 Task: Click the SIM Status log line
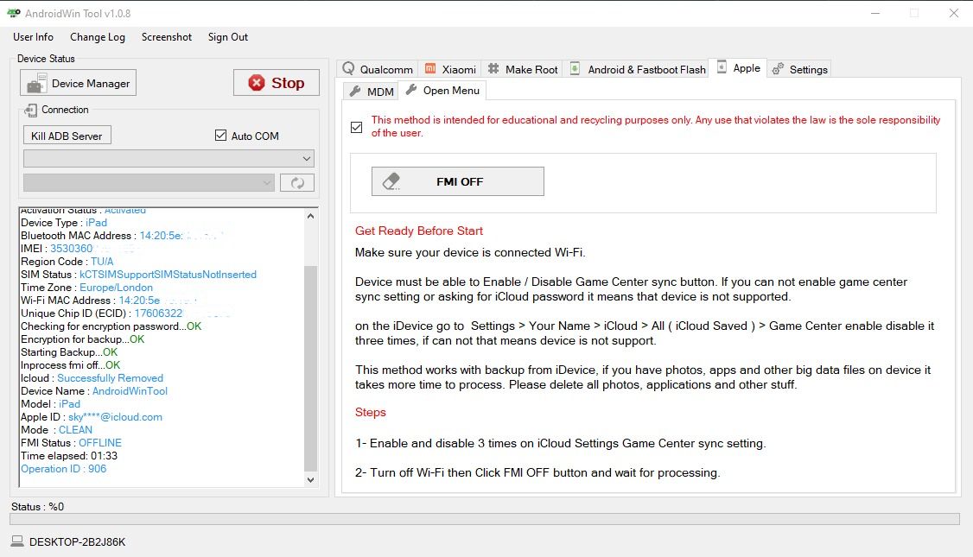pyautogui.click(x=138, y=274)
